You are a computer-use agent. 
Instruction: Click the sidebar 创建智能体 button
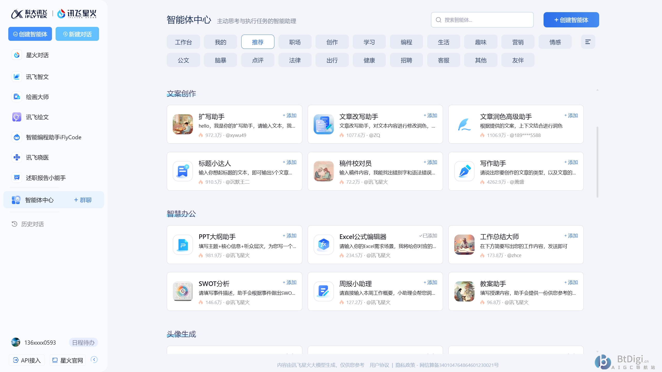click(x=30, y=34)
